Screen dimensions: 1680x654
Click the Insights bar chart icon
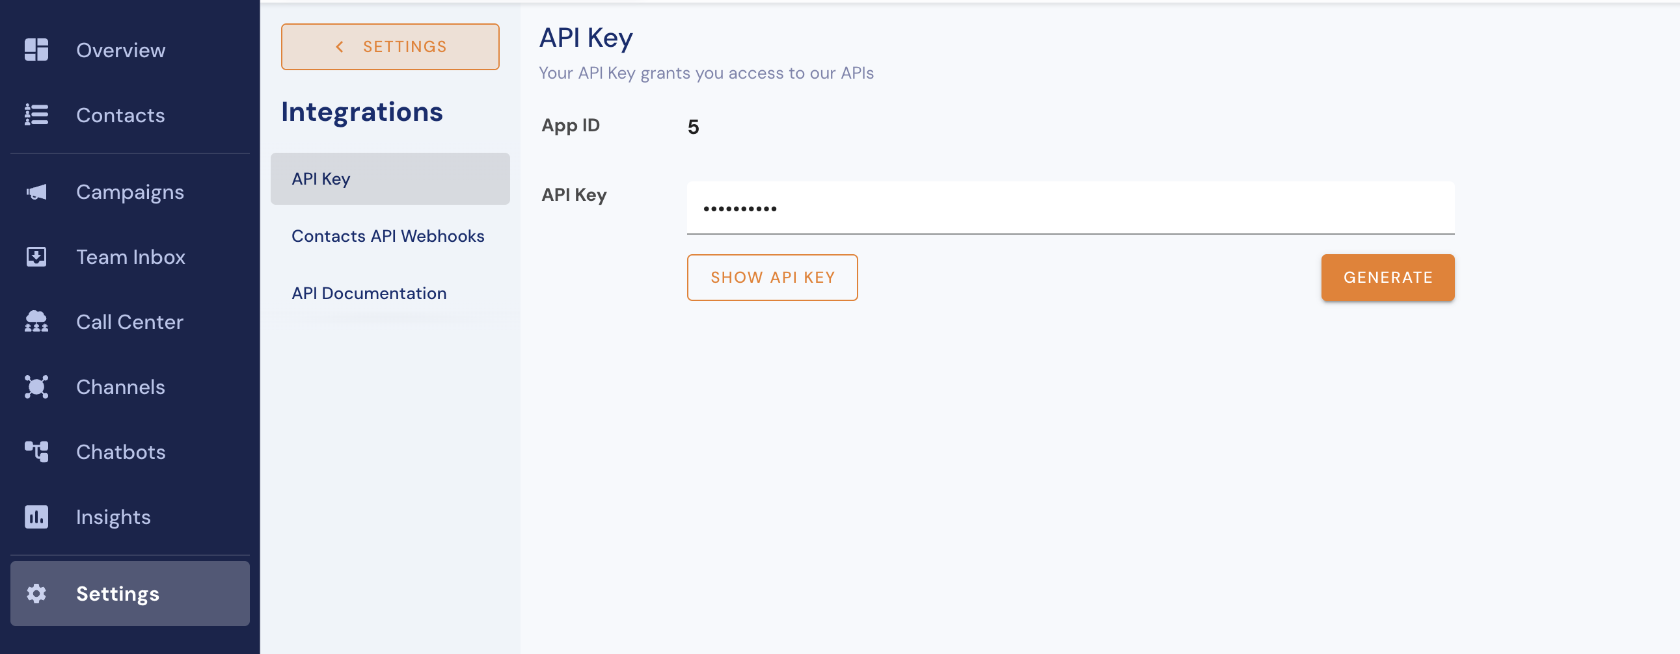coord(36,517)
